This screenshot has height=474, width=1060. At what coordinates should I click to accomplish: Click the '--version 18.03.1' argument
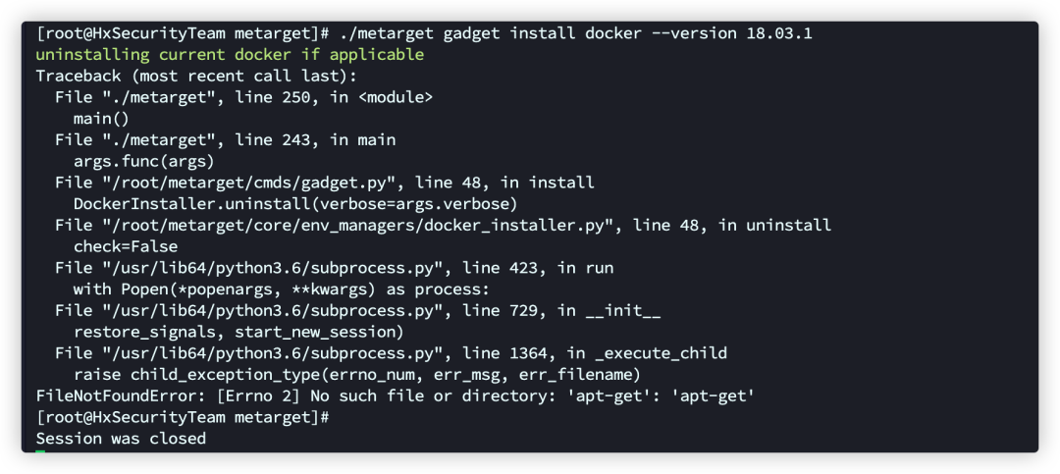click(x=731, y=33)
